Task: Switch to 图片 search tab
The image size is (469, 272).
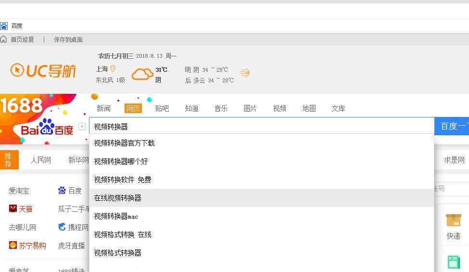Action: pyautogui.click(x=250, y=108)
